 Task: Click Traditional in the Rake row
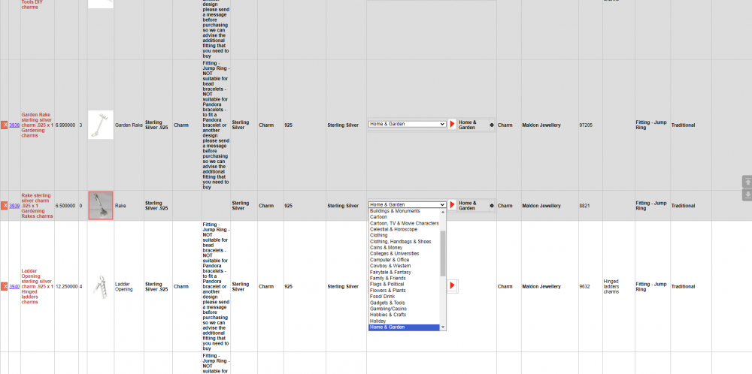(683, 206)
